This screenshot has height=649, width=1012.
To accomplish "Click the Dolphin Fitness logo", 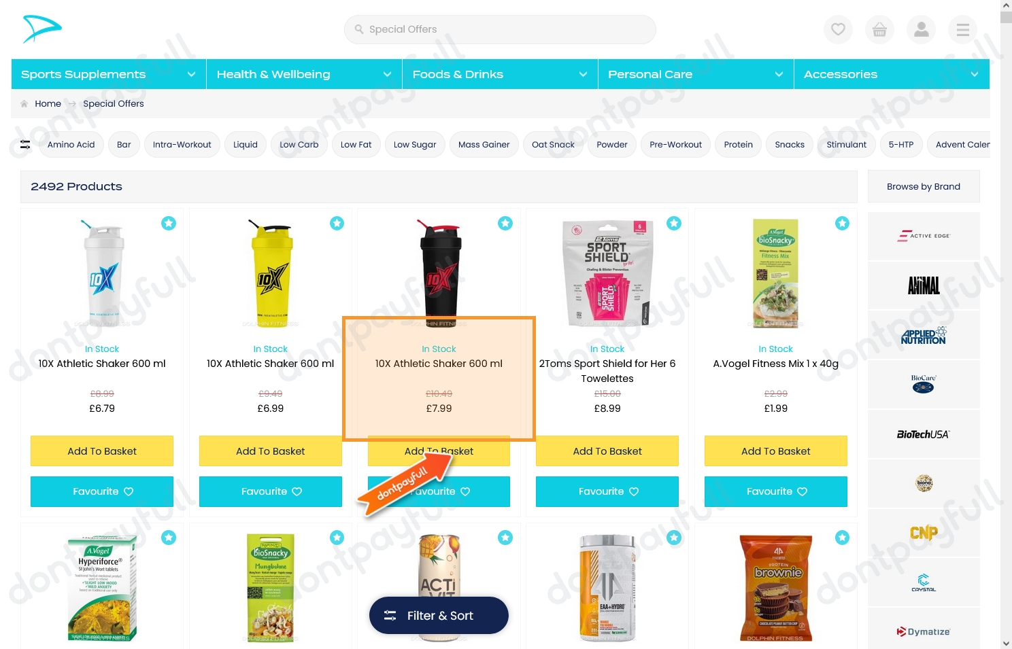I will coord(42,29).
